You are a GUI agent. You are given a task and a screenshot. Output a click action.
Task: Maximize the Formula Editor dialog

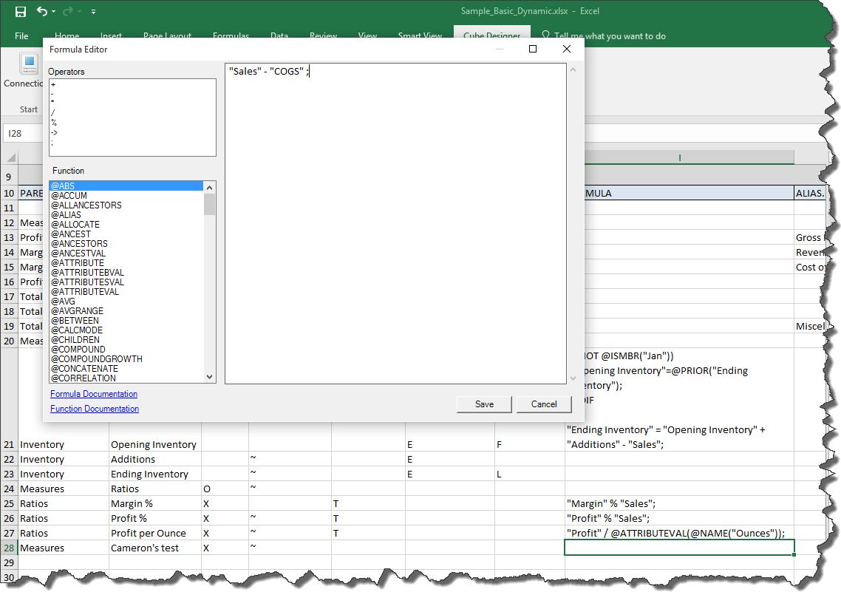[533, 49]
